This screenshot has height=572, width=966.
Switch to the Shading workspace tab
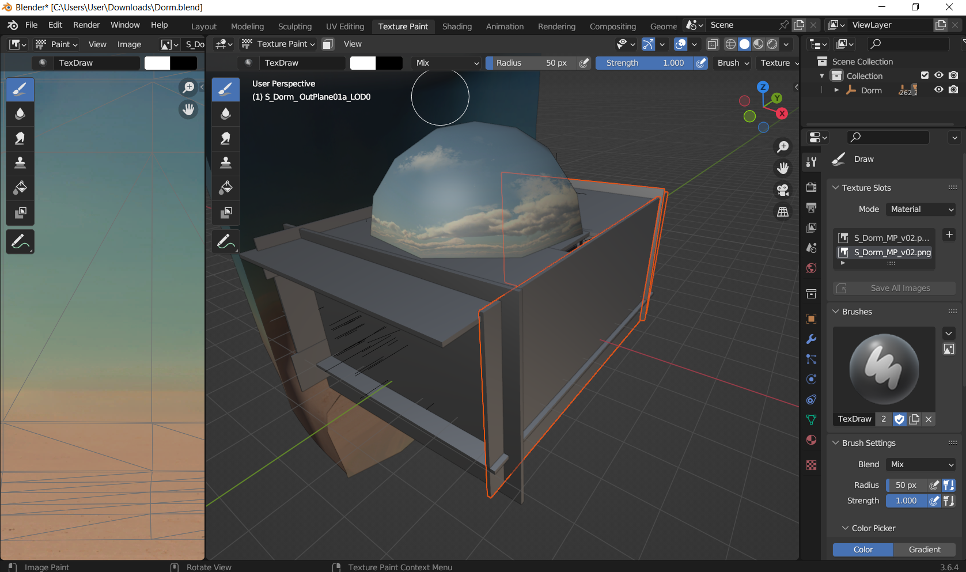coord(457,26)
